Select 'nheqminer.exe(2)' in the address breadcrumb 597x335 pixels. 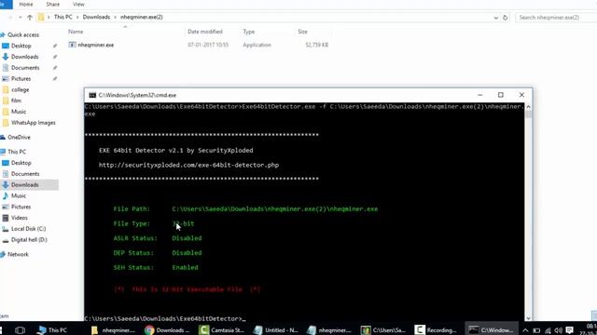(x=141, y=17)
